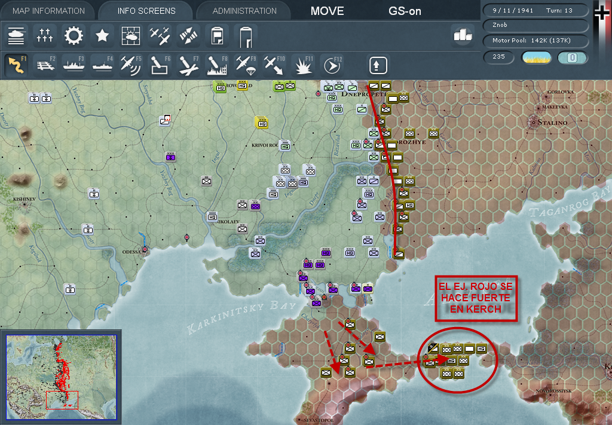The height and width of the screenshot is (425, 612).
Task: Select F6 bomb unit mode
Action: pyautogui.click(x=160, y=65)
